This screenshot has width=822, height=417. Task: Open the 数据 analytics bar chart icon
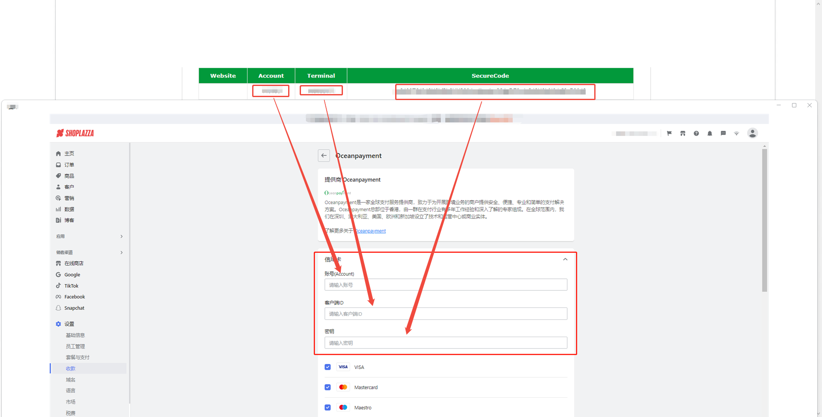pos(58,209)
